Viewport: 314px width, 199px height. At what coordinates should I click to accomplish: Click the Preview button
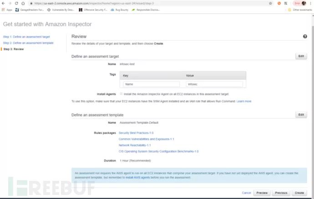point(262,193)
